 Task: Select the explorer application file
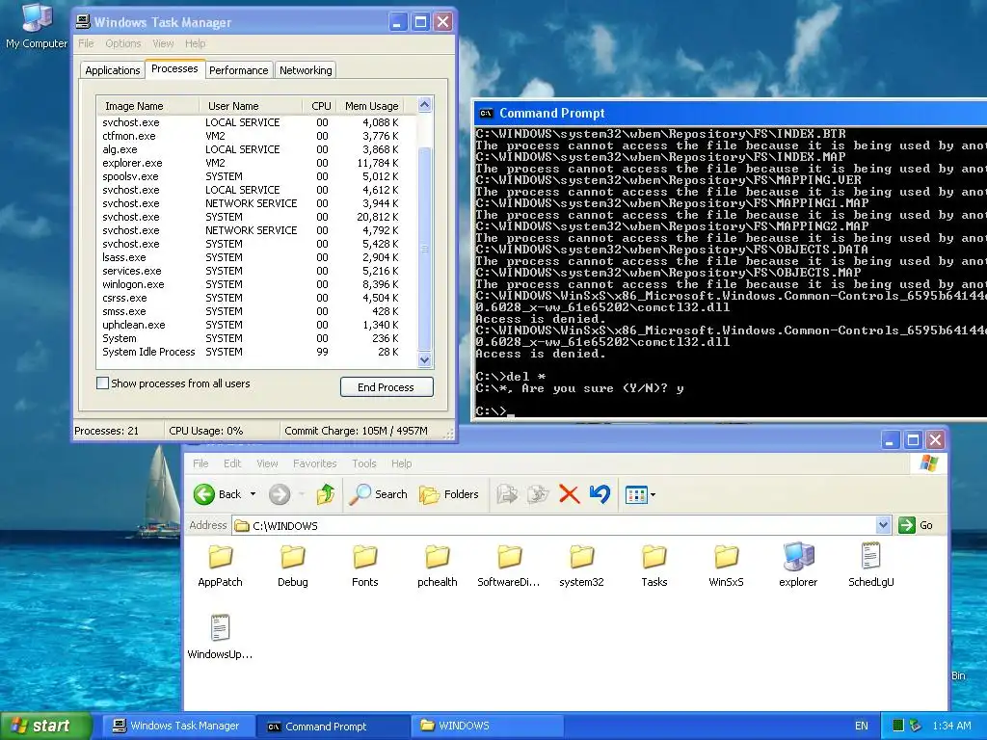point(798,566)
